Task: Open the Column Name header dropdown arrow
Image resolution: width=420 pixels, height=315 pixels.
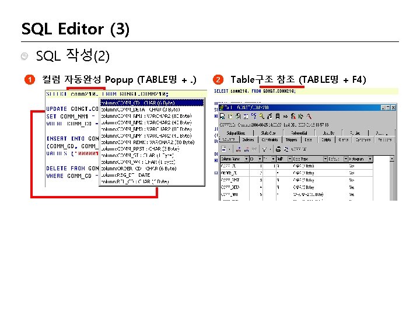Action: click(x=246, y=159)
